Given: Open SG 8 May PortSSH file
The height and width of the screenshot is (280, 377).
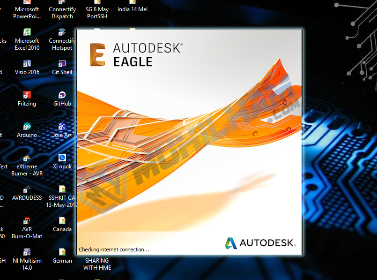Looking at the screenshot, I should tap(97, 10).
